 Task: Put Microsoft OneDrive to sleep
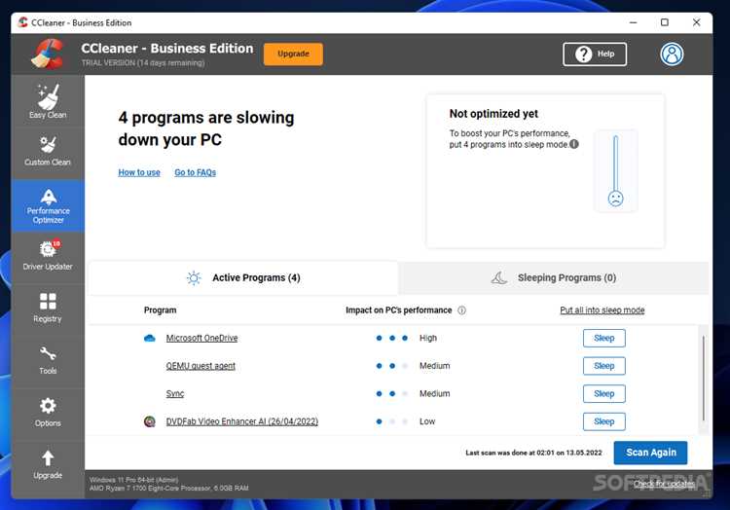(x=603, y=339)
